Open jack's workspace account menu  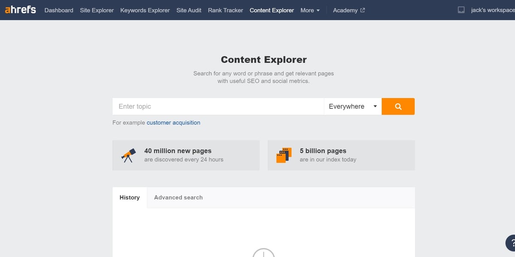coord(492,10)
